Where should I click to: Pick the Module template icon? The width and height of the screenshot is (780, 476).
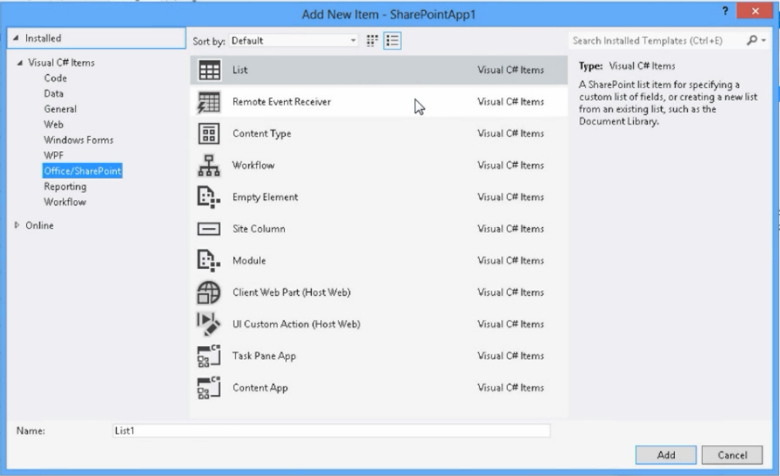(209, 261)
